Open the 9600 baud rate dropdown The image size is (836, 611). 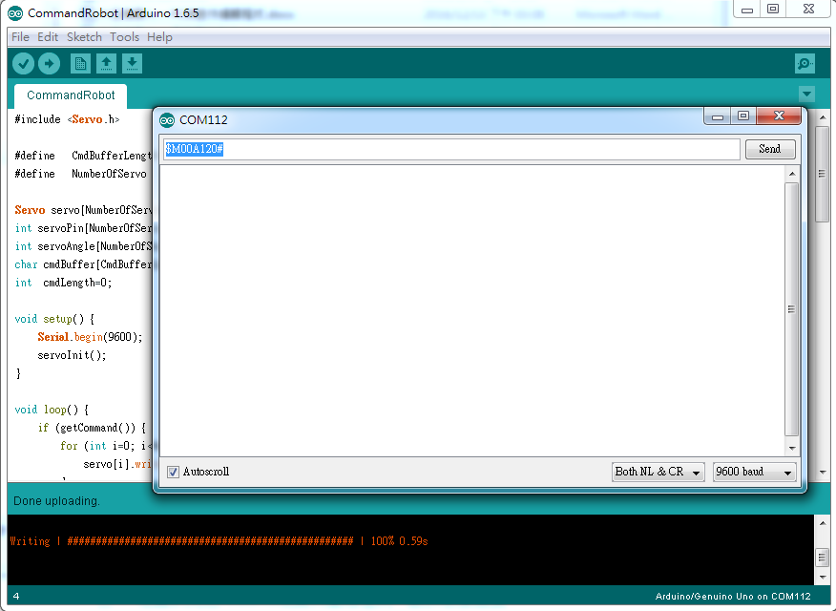coord(754,472)
